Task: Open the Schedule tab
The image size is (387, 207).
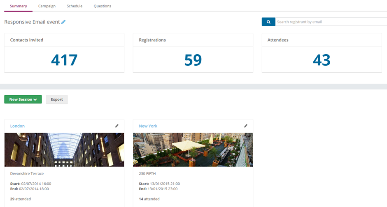Action: [x=75, y=6]
